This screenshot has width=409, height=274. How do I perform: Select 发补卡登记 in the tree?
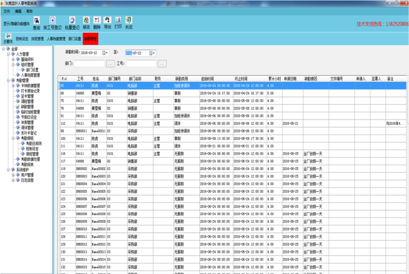point(29,133)
